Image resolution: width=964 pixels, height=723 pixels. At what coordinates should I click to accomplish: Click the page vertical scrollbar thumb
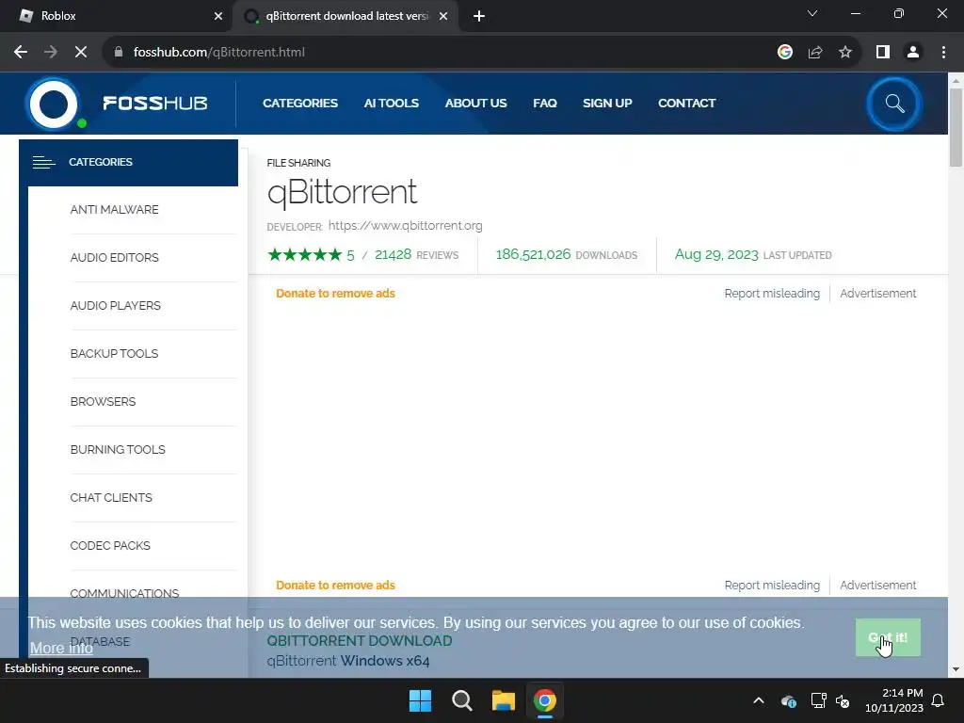[956, 127]
